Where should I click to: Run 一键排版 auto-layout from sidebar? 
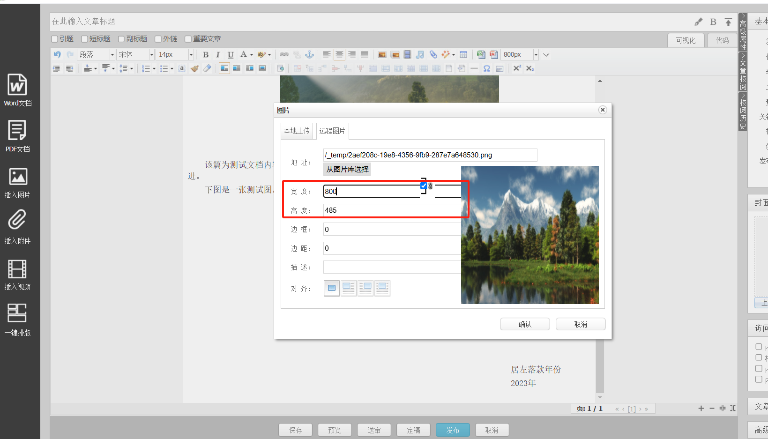[x=17, y=320]
